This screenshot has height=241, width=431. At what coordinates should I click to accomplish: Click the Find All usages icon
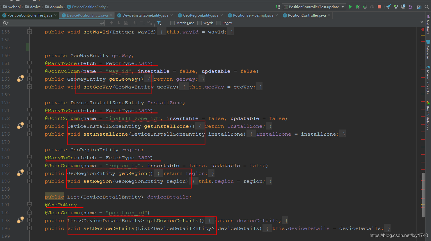(x=126, y=23)
